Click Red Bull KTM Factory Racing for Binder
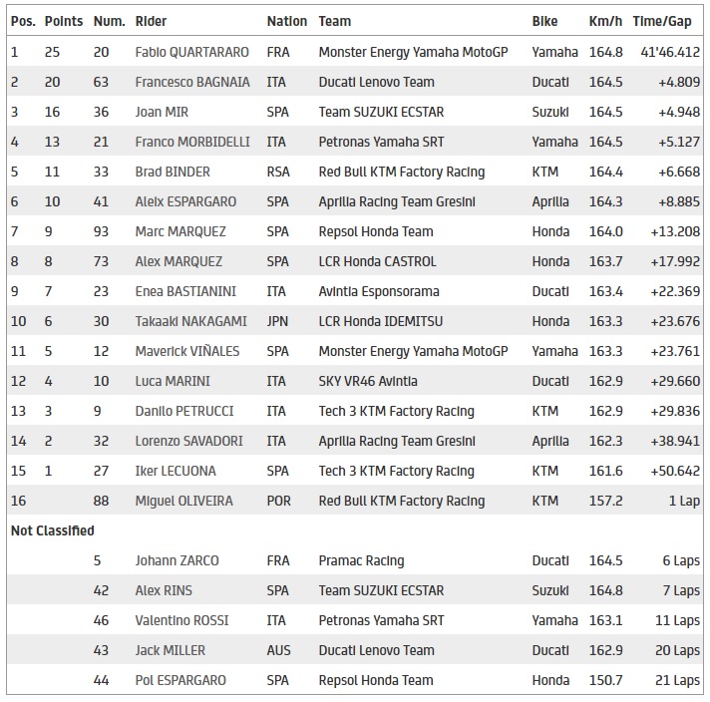710x702 pixels. click(x=401, y=172)
